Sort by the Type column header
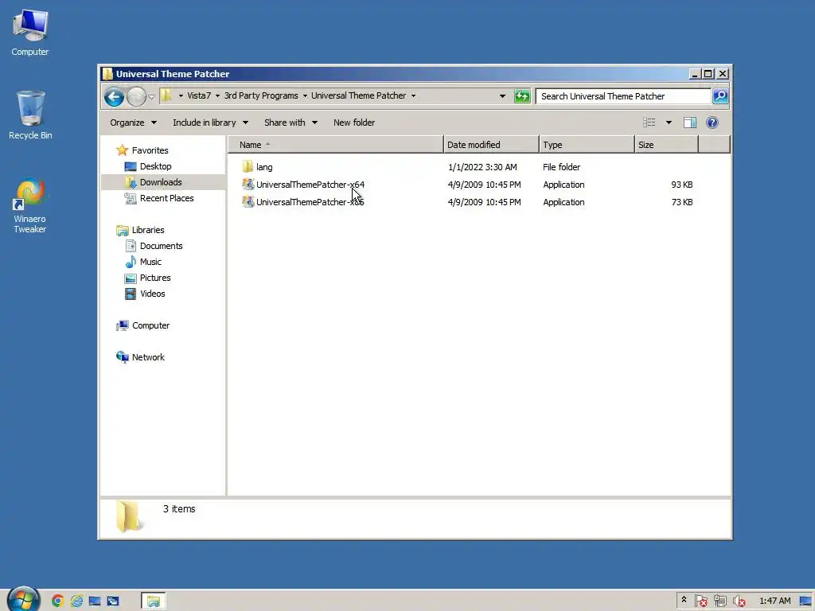 point(587,145)
